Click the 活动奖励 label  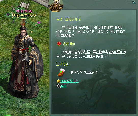[63, 64]
